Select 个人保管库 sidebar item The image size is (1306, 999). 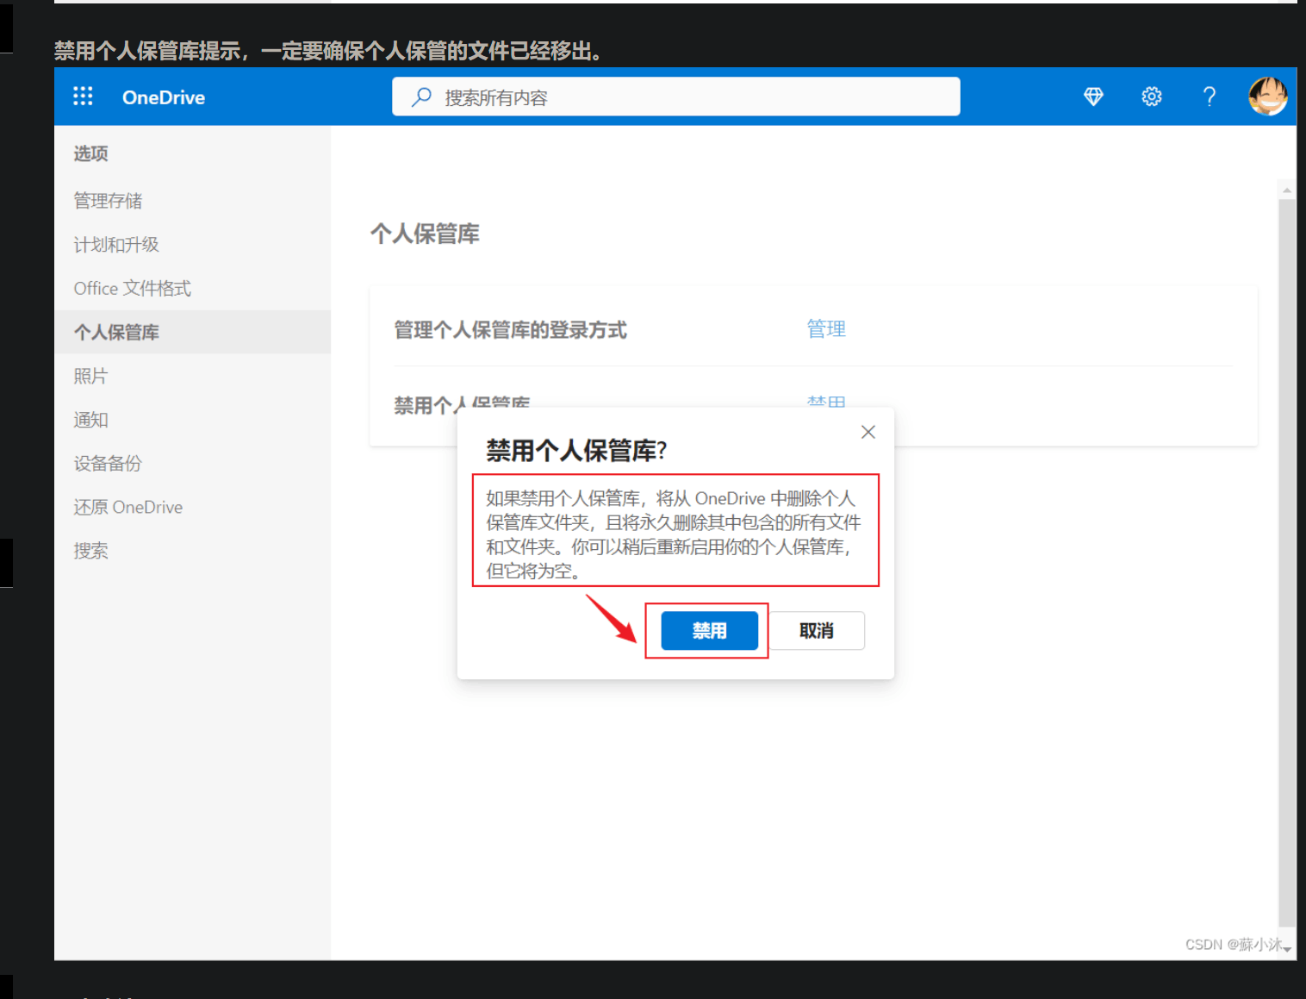click(x=192, y=332)
